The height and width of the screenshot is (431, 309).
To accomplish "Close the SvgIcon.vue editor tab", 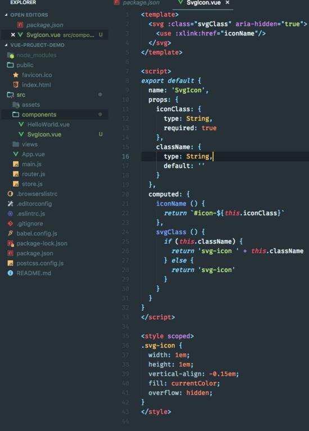I will pos(228,2).
